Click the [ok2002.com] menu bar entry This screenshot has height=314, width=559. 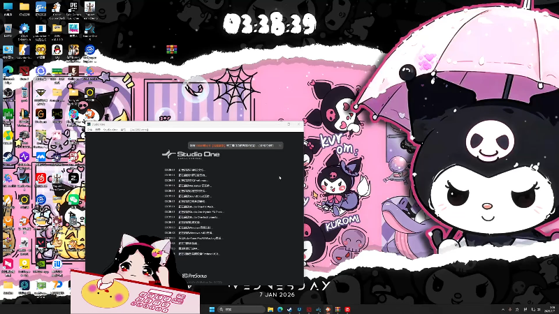[139, 130]
